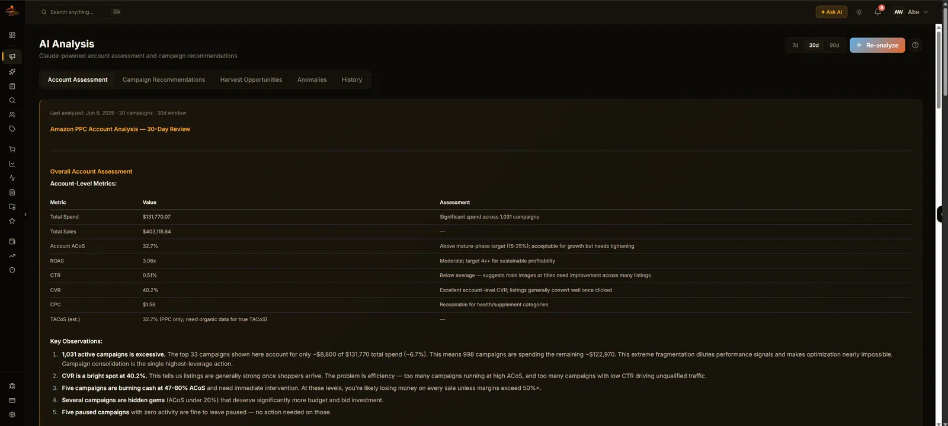Open the wallet icon in sidebar

coord(12,241)
